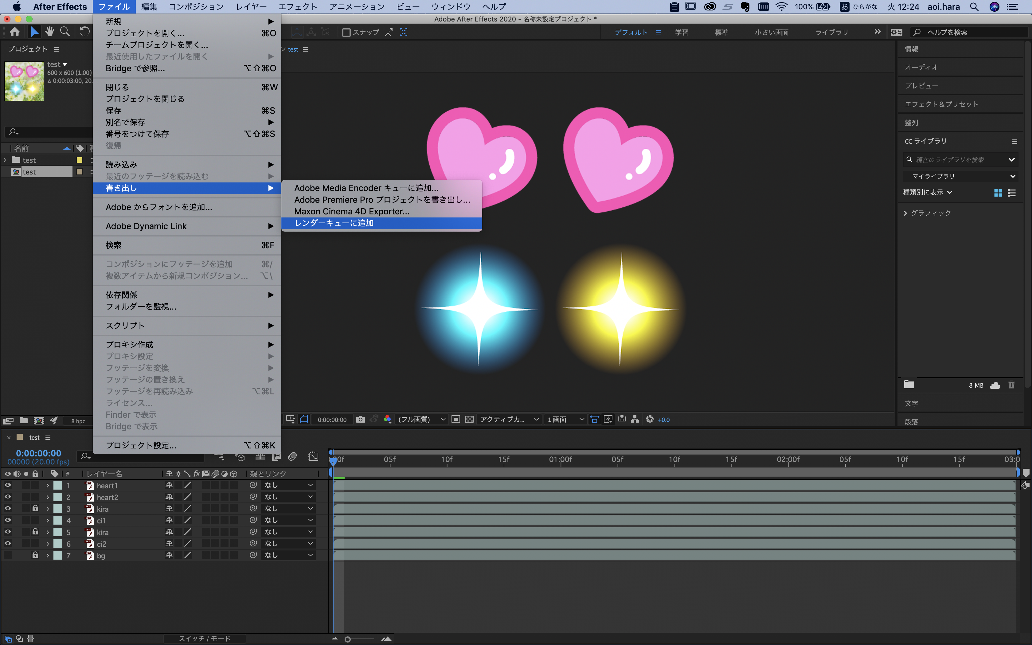The image size is (1032, 645).
Task: Enable the スナップ checkbox
Action: coord(346,33)
